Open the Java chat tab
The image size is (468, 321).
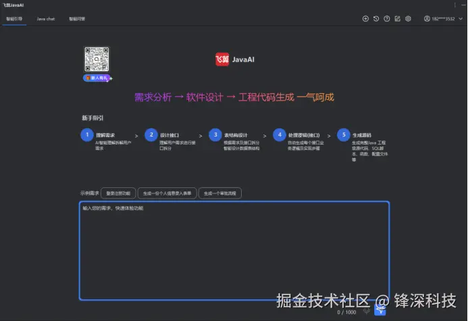pyautogui.click(x=46, y=19)
